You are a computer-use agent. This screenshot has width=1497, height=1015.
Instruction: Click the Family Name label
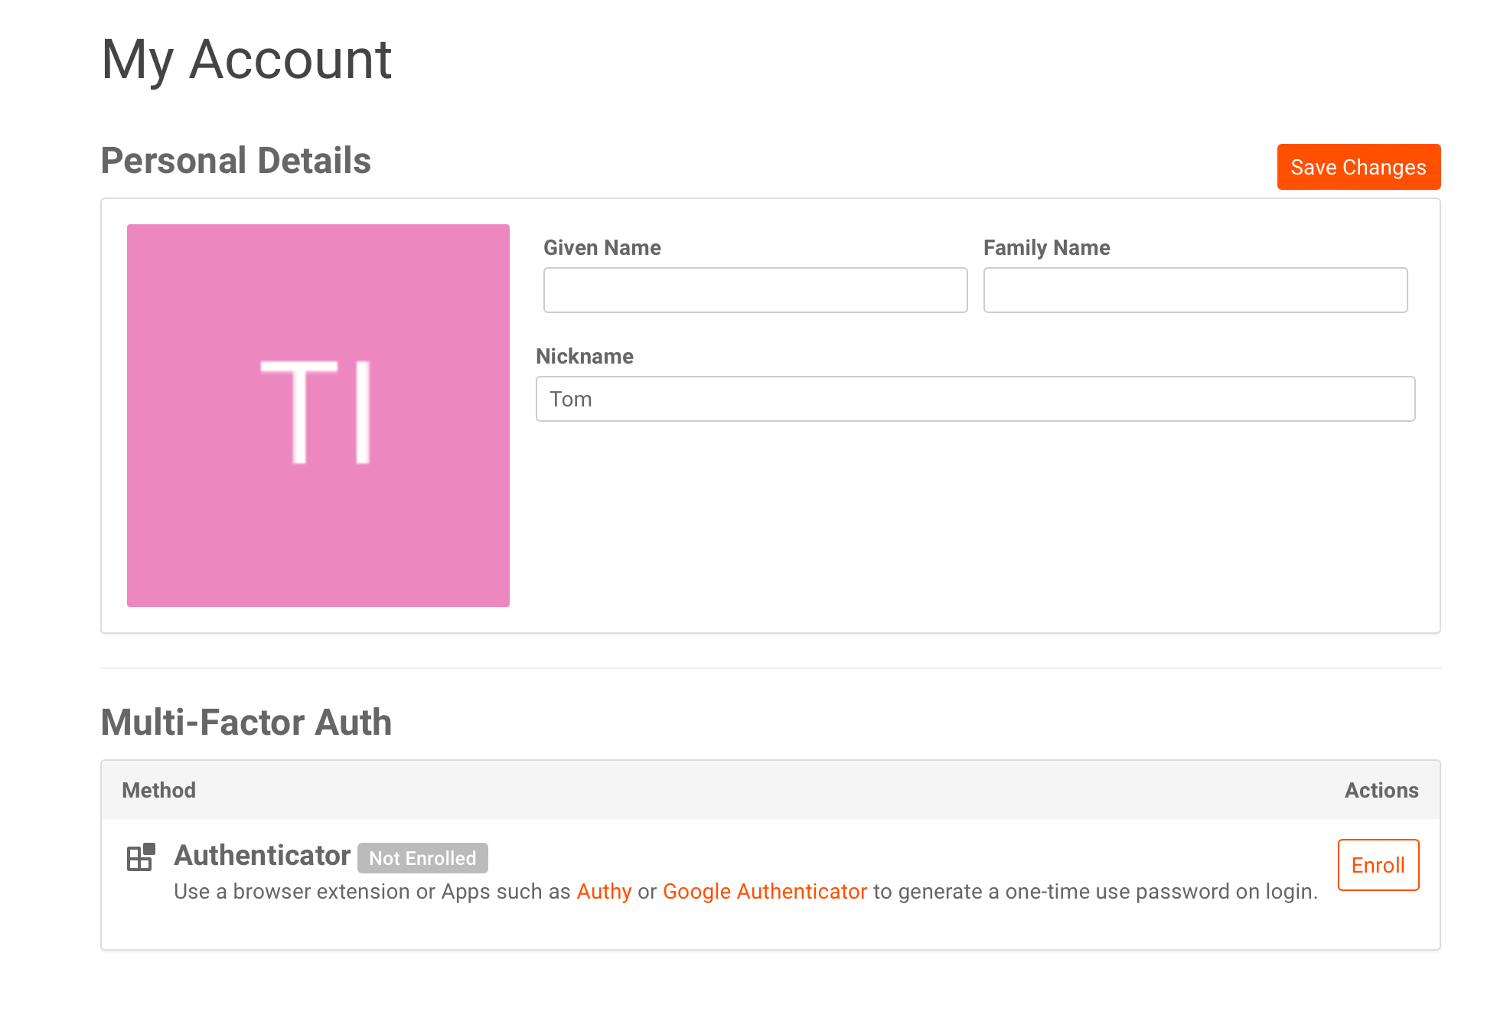[1046, 247]
